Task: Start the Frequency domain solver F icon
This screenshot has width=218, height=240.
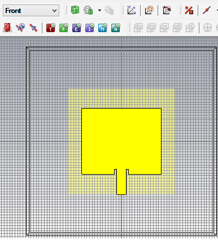Action: pos(64,28)
